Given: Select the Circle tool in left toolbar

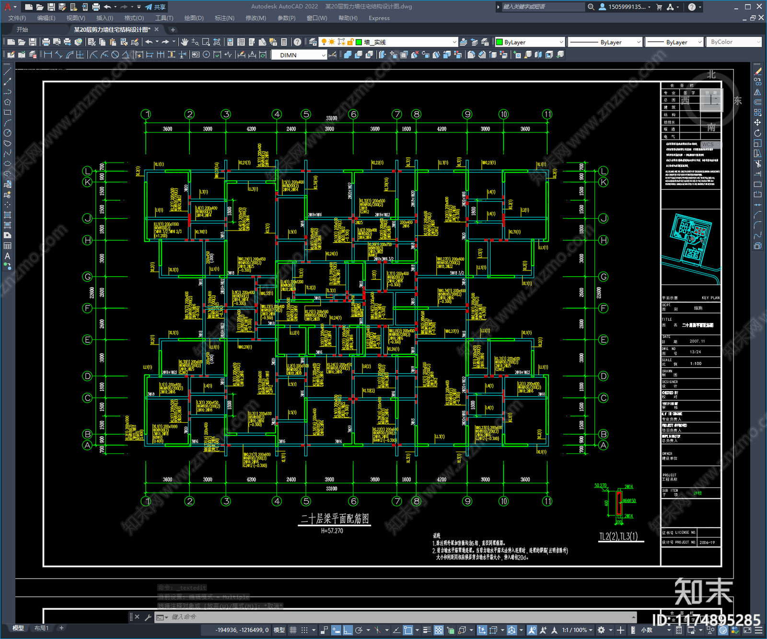Looking at the screenshot, I should click(x=7, y=133).
